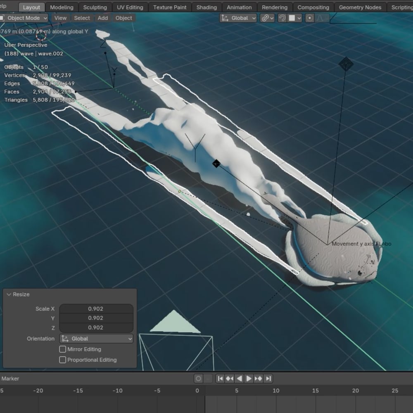Open the viewport View menu
Screen dimensions: 413x413
point(60,18)
